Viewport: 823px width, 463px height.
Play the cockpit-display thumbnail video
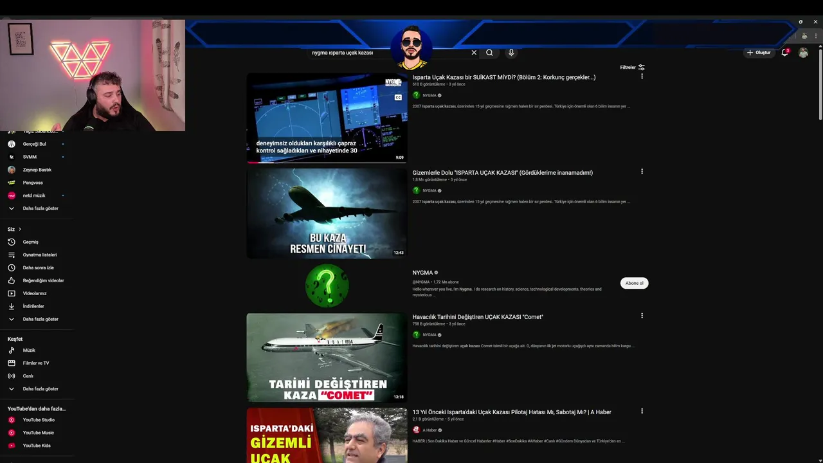pos(327,118)
